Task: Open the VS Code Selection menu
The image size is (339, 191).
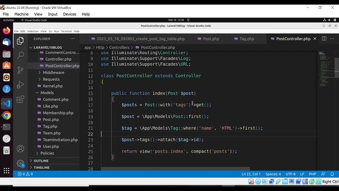Action: point(33,31)
